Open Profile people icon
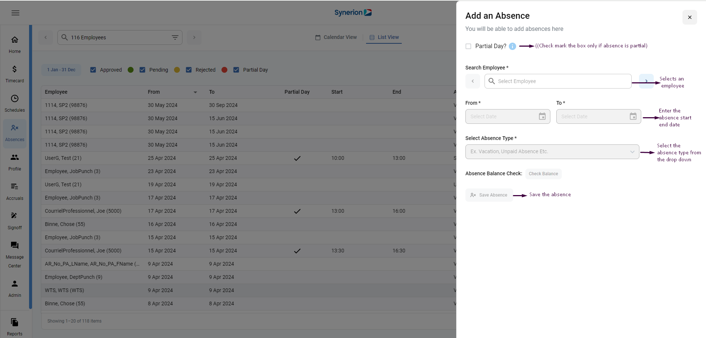 pyautogui.click(x=15, y=157)
